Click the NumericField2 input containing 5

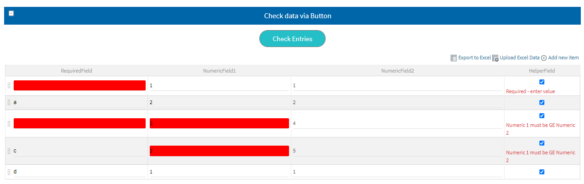(x=397, y=151)
